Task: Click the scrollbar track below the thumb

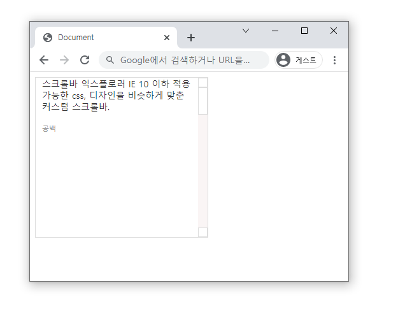Action: pyautogui.click(x=202, y=171)
